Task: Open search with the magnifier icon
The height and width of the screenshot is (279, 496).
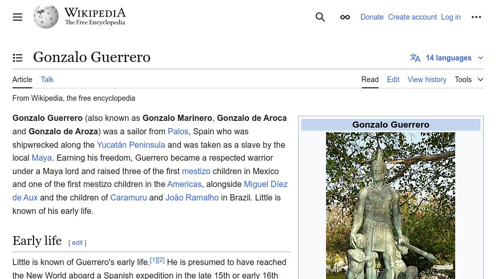Action: [320, 17]
